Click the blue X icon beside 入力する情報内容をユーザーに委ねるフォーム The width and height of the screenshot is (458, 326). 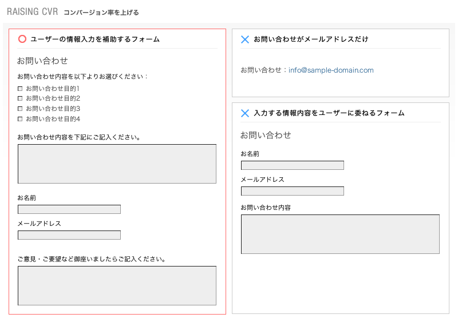pyautogui.click(x=245, y=113)
